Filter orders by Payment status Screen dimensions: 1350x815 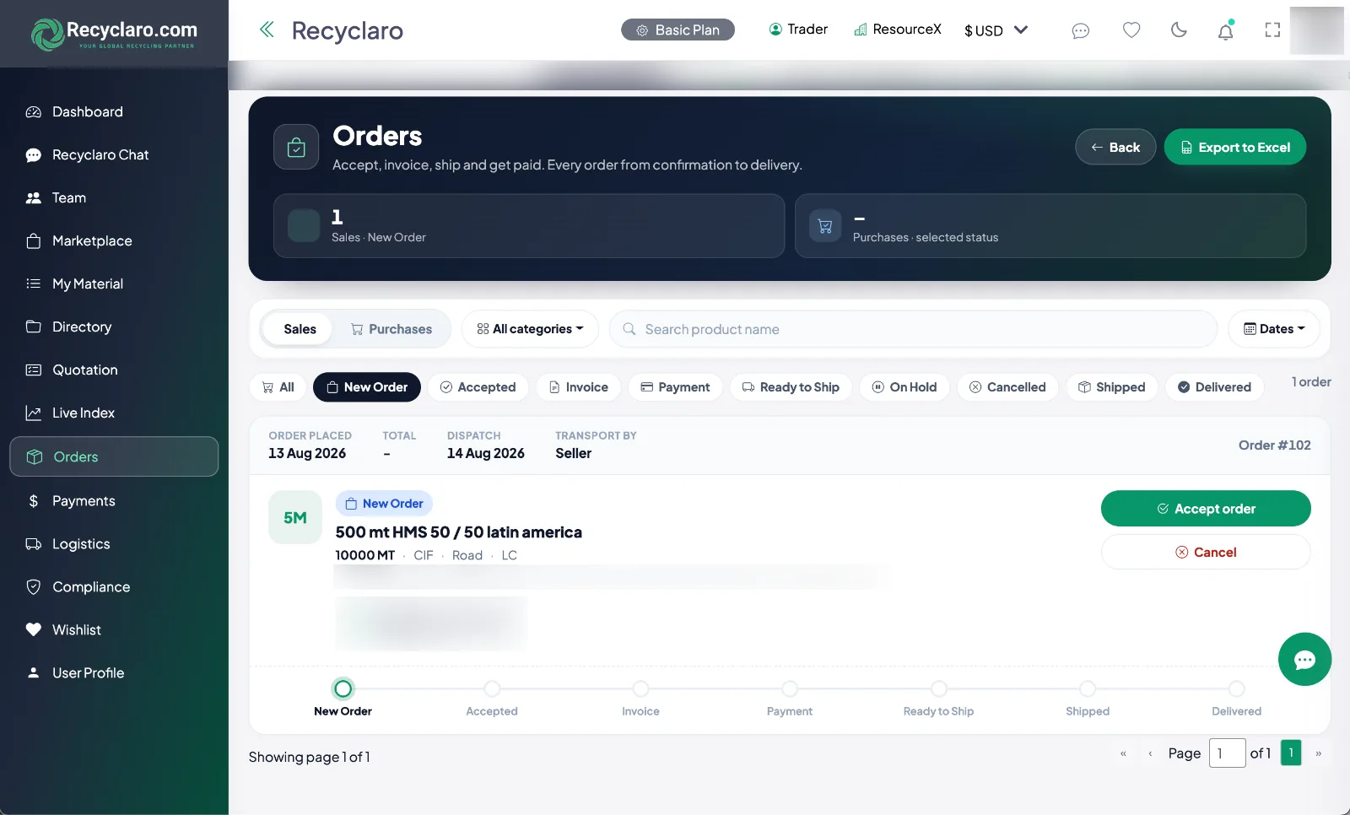click(x=675, y=387)
